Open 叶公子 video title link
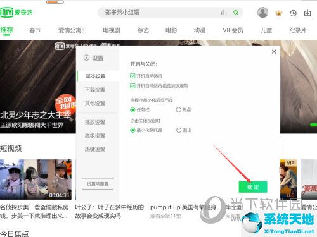 point(109,212)
